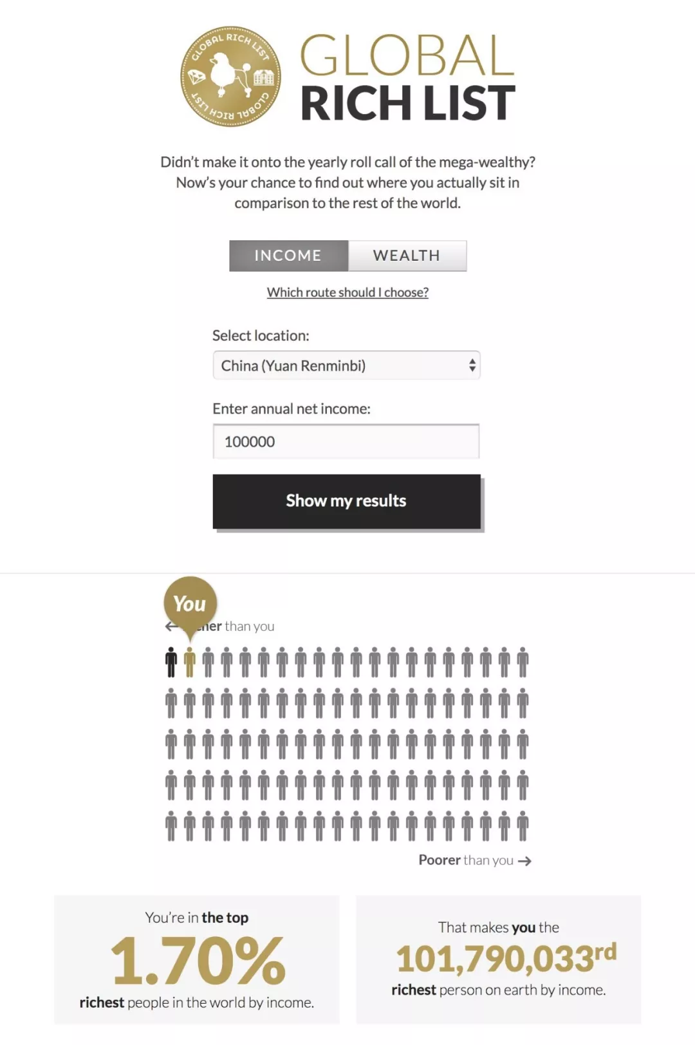695x1045 pixels.
Task: Click the up-down arrows of location selector
Action: pos(472,366)
